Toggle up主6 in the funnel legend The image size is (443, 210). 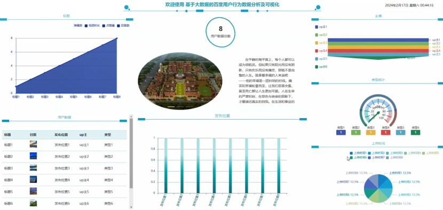321,67
